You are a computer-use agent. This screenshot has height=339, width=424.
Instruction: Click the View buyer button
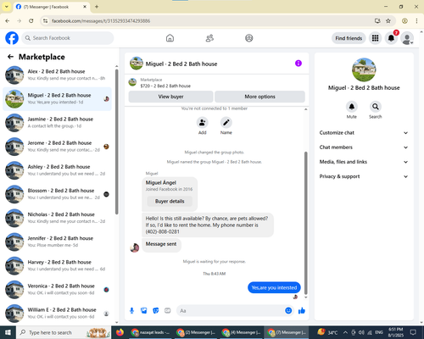[170, 97]
